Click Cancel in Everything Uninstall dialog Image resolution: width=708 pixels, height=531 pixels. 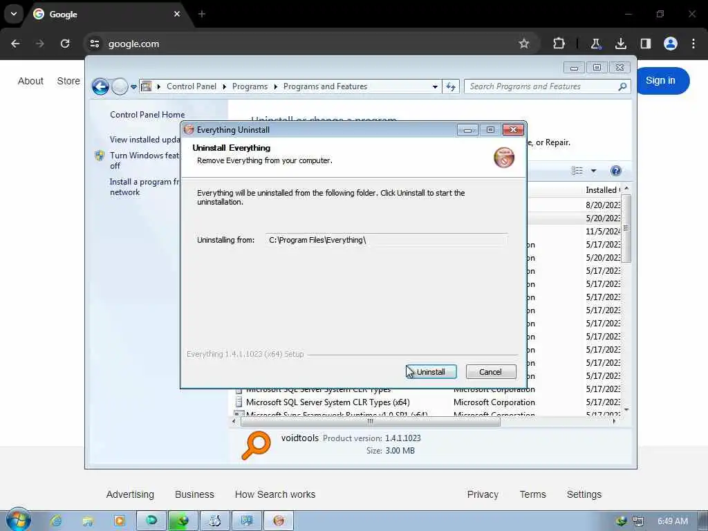[x=490, y=371]
